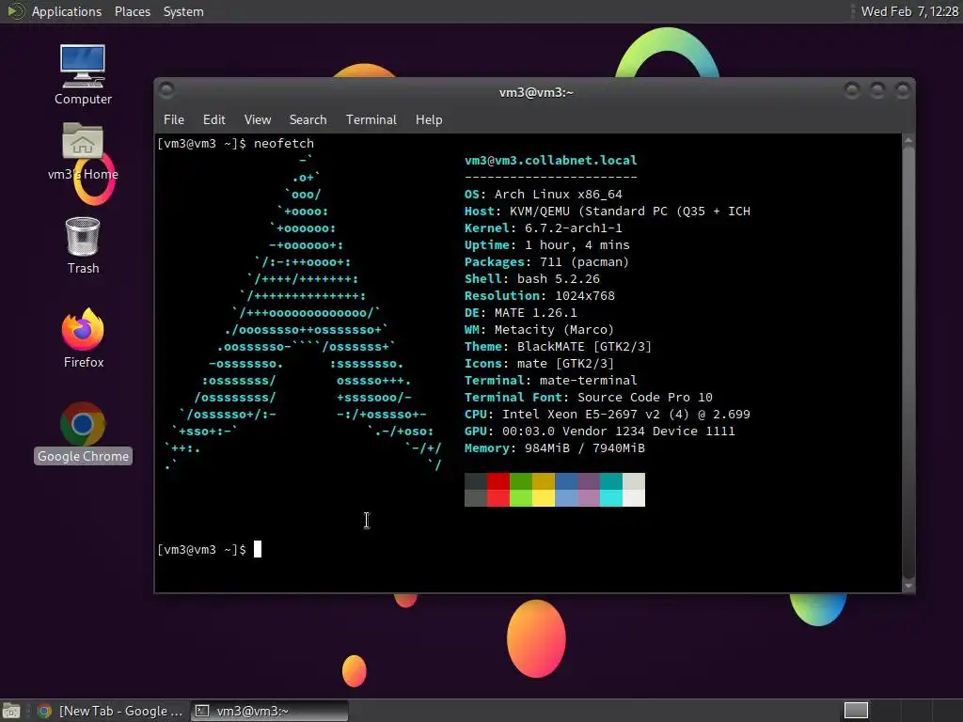Click the terminal scrollbar down arrow

click(x=908, y=586)
